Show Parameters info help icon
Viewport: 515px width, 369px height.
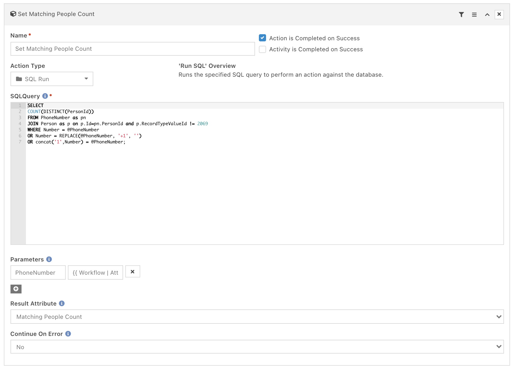pyautogui.click(x=49, y=259)
